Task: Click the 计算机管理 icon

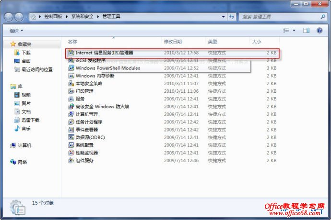Action: click(71, 114)
